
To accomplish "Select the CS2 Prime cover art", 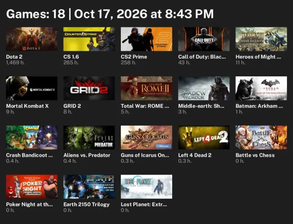I will 146,39.
